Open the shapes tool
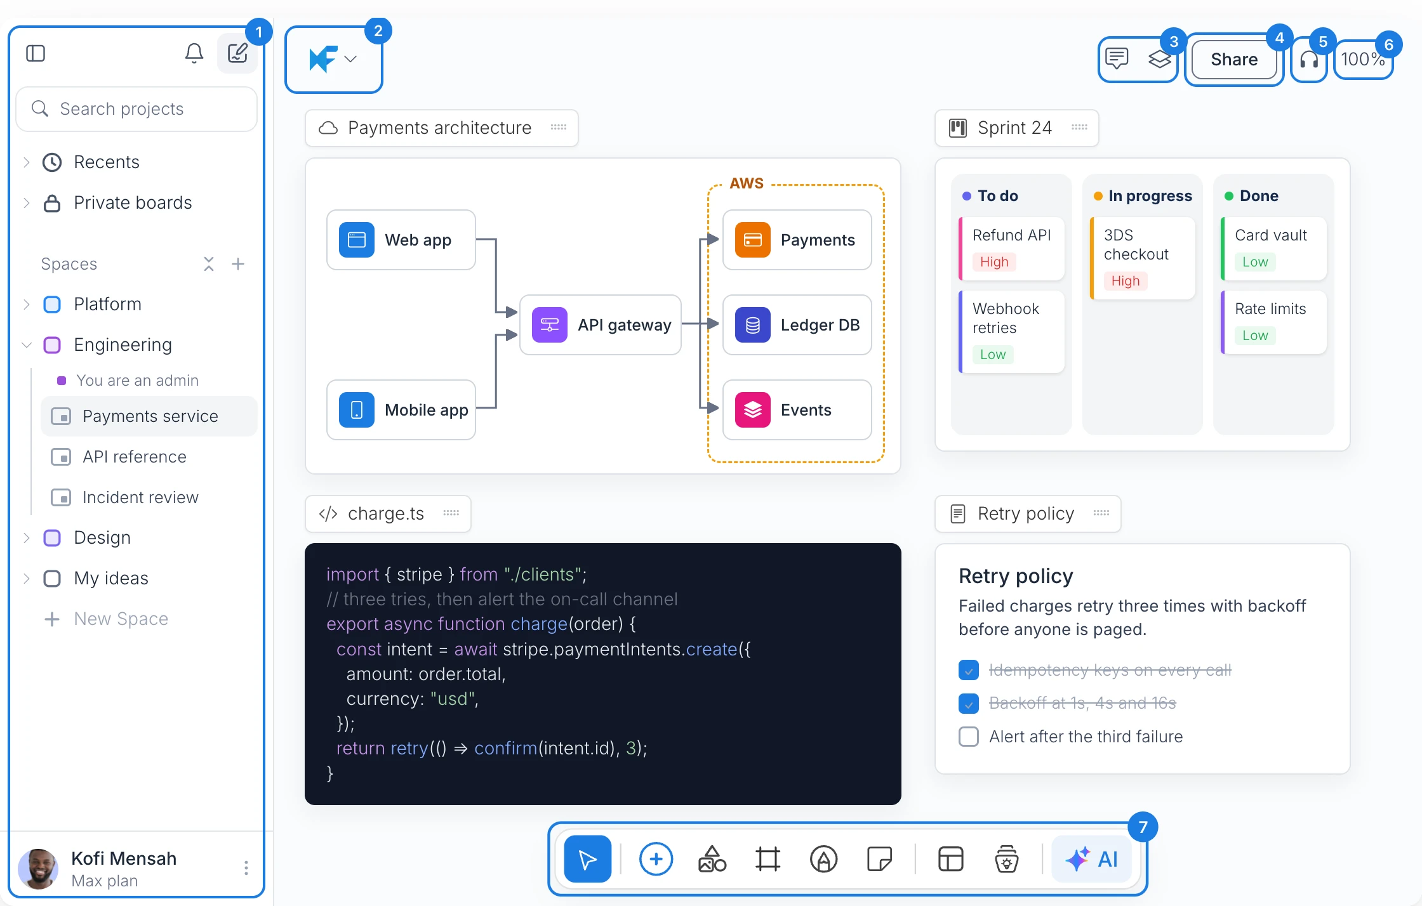Image resolution: width=1422 pixels, height=906 pixels. [712, 859]
